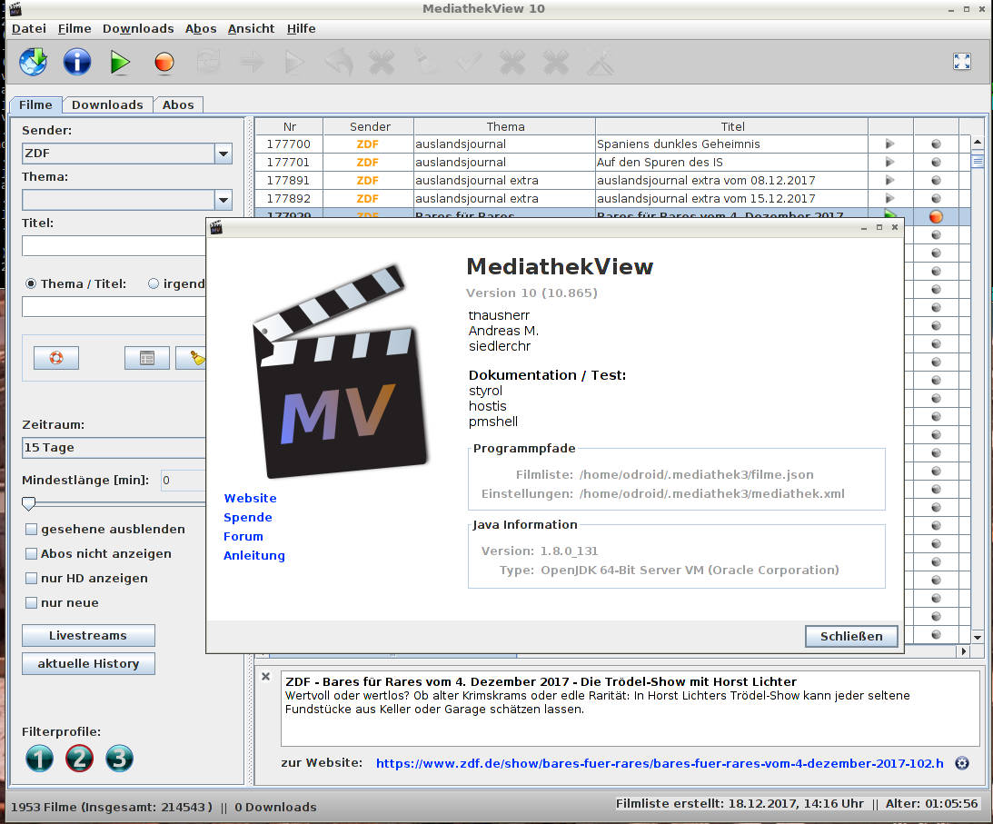Switch to the Abos tab
The height and width of the screenshot is (824, 993).
coord(178,104)
